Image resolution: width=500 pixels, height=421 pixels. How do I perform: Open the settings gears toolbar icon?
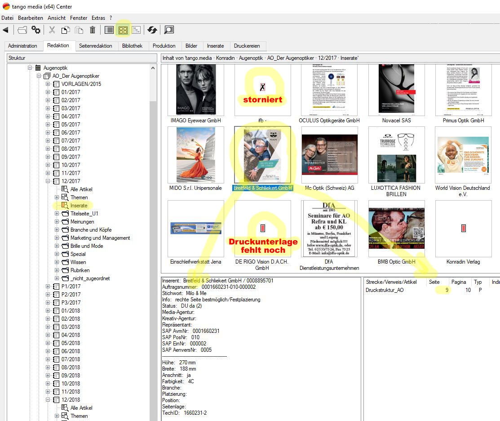coord(36,30)
